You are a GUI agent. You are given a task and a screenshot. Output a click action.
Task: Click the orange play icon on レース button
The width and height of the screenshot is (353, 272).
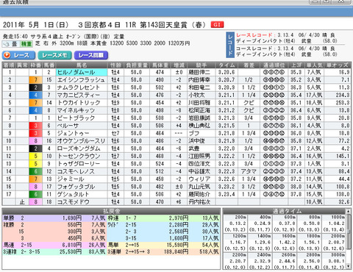(7, 55)
